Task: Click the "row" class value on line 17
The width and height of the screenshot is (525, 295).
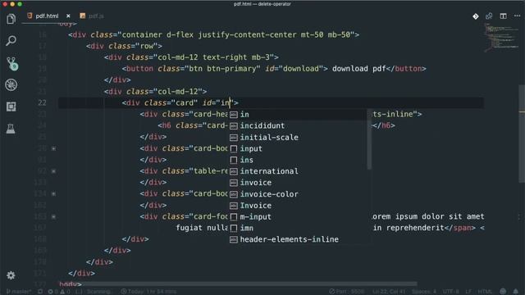Action: (146, 46)
